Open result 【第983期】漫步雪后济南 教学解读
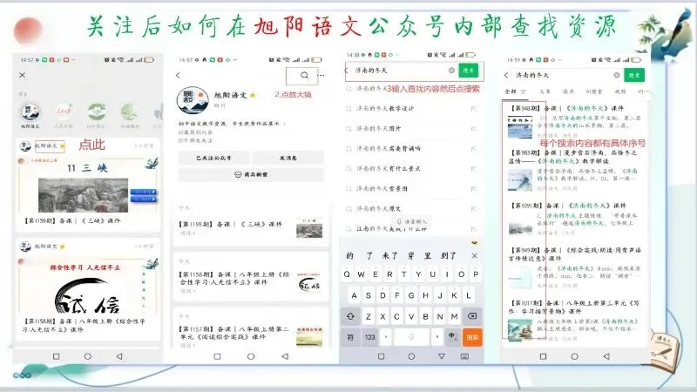Viewport: 697px width, 392px height. click(573, 157)
